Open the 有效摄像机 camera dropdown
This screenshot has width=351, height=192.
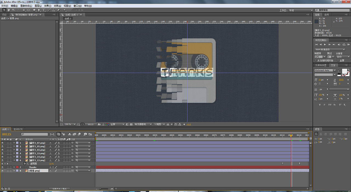pos(143,124)
